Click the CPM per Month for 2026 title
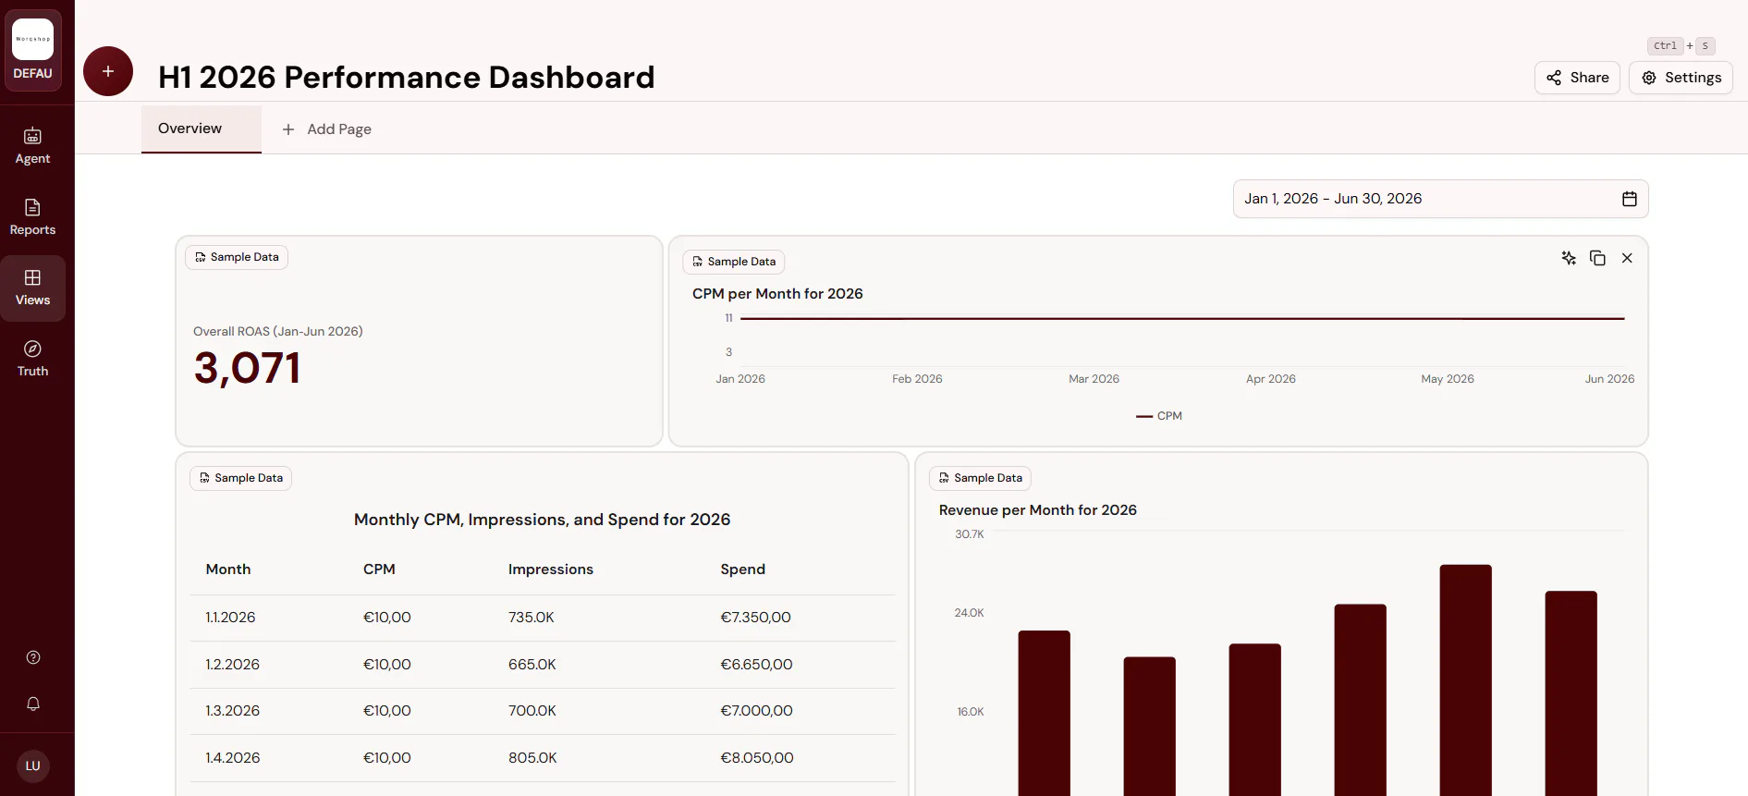Image resolution: width=1748 pixels, height=796 pixels. [x=777, y=294]
